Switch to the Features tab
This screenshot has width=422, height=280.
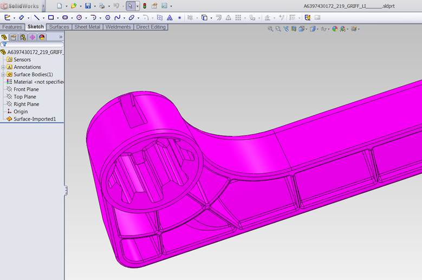click(12, 27)
